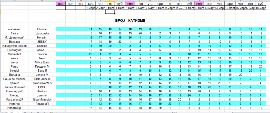Select the ИгорМ cell
Screen dimensions: 270x113
[14, 71]
